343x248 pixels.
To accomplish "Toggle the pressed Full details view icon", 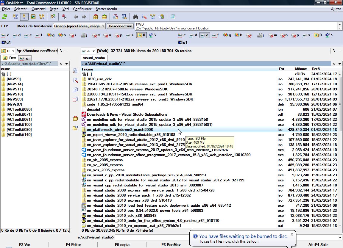I will (x=24, y=17).
